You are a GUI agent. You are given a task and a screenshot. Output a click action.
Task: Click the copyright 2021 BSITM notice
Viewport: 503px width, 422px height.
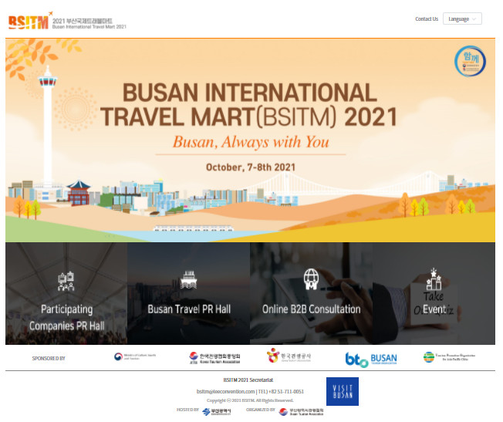(250, 400)
